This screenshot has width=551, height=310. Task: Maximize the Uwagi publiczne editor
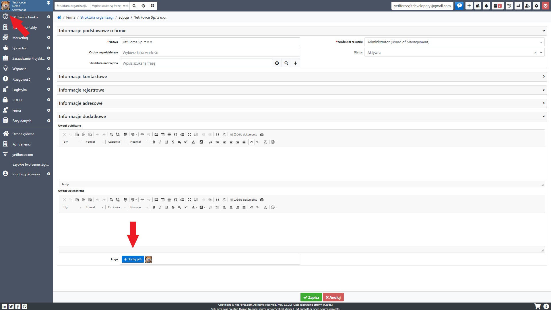tap(189, 135)
